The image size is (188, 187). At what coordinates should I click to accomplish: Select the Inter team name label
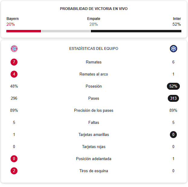point(177,19)
